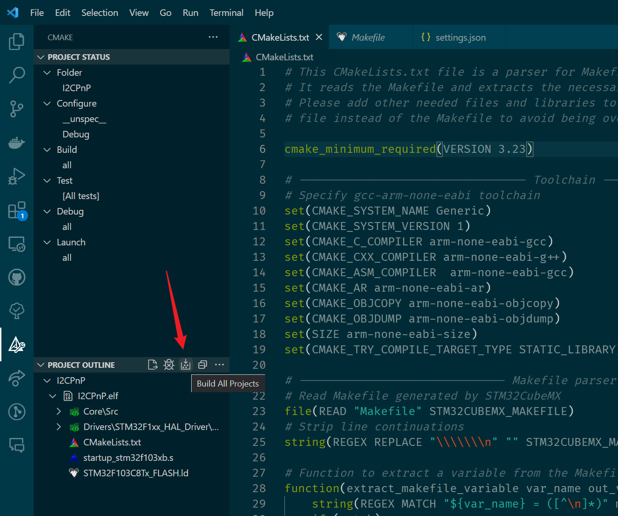Viewport: 618px width, 516px height.
Task: Expand the Core\Src folder
Action: [58, 411]
